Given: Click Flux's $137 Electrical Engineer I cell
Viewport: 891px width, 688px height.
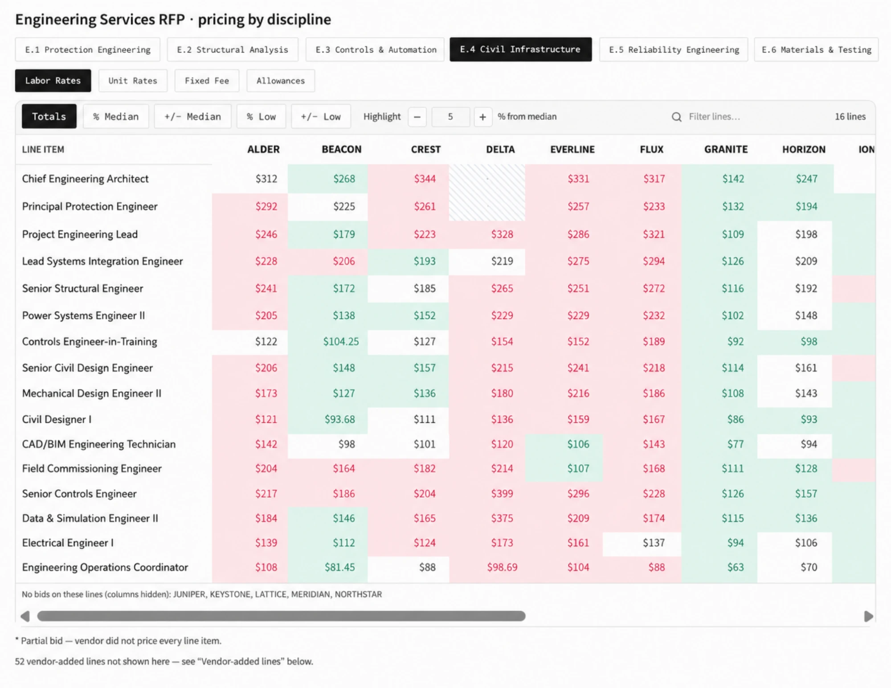Looking at the screenshot, I should tap(642, 543).
